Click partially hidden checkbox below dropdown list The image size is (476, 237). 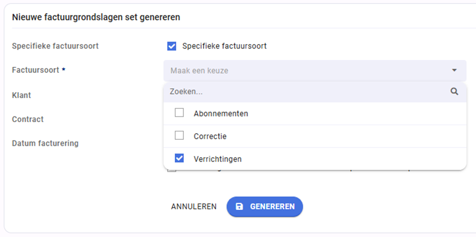pos(172,171)
